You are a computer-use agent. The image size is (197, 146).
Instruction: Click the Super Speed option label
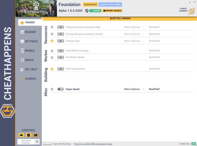(73, 89)
